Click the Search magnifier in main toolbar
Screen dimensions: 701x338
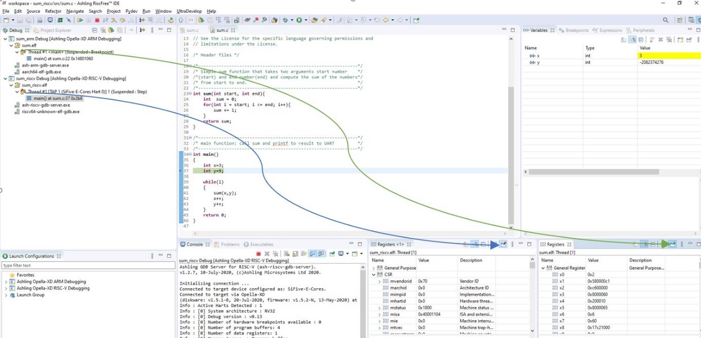click(x=665, y=20)
